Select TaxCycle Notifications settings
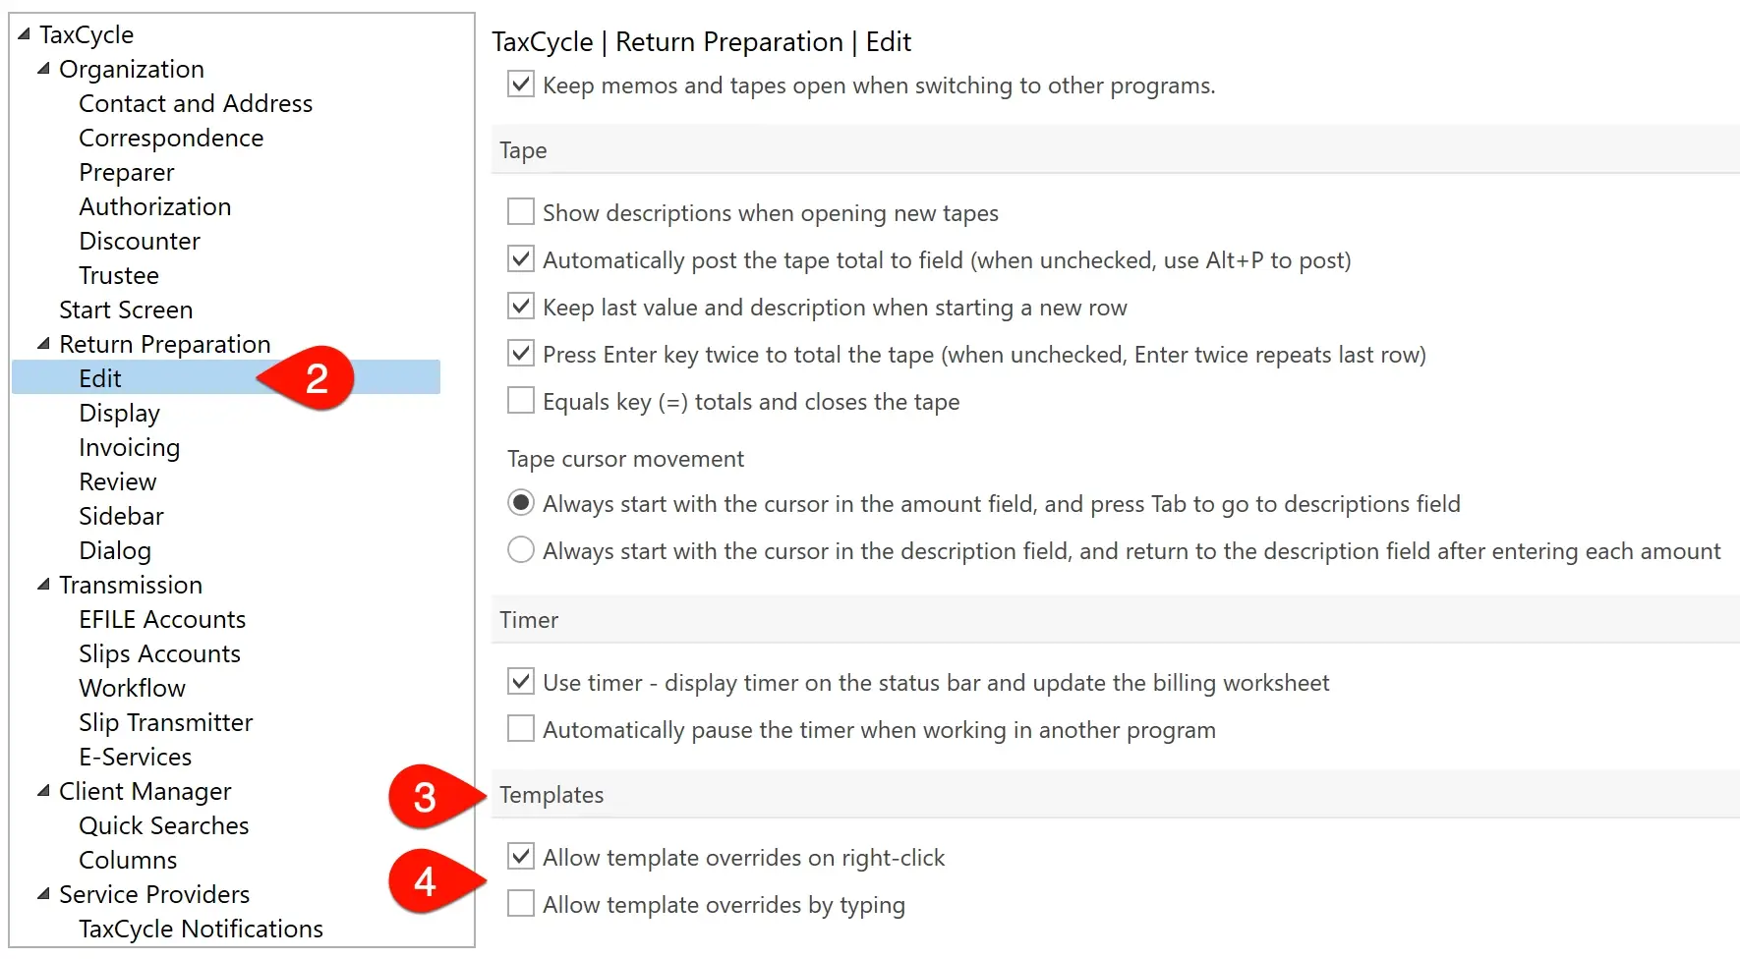Viewport: 1740px width, 959px height. (x=201, y=929)
